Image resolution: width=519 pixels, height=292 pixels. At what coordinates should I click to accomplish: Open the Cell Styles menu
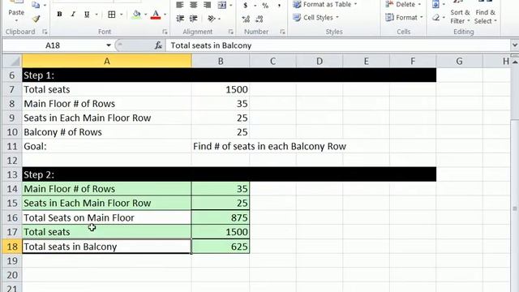(x=316, y=17)
